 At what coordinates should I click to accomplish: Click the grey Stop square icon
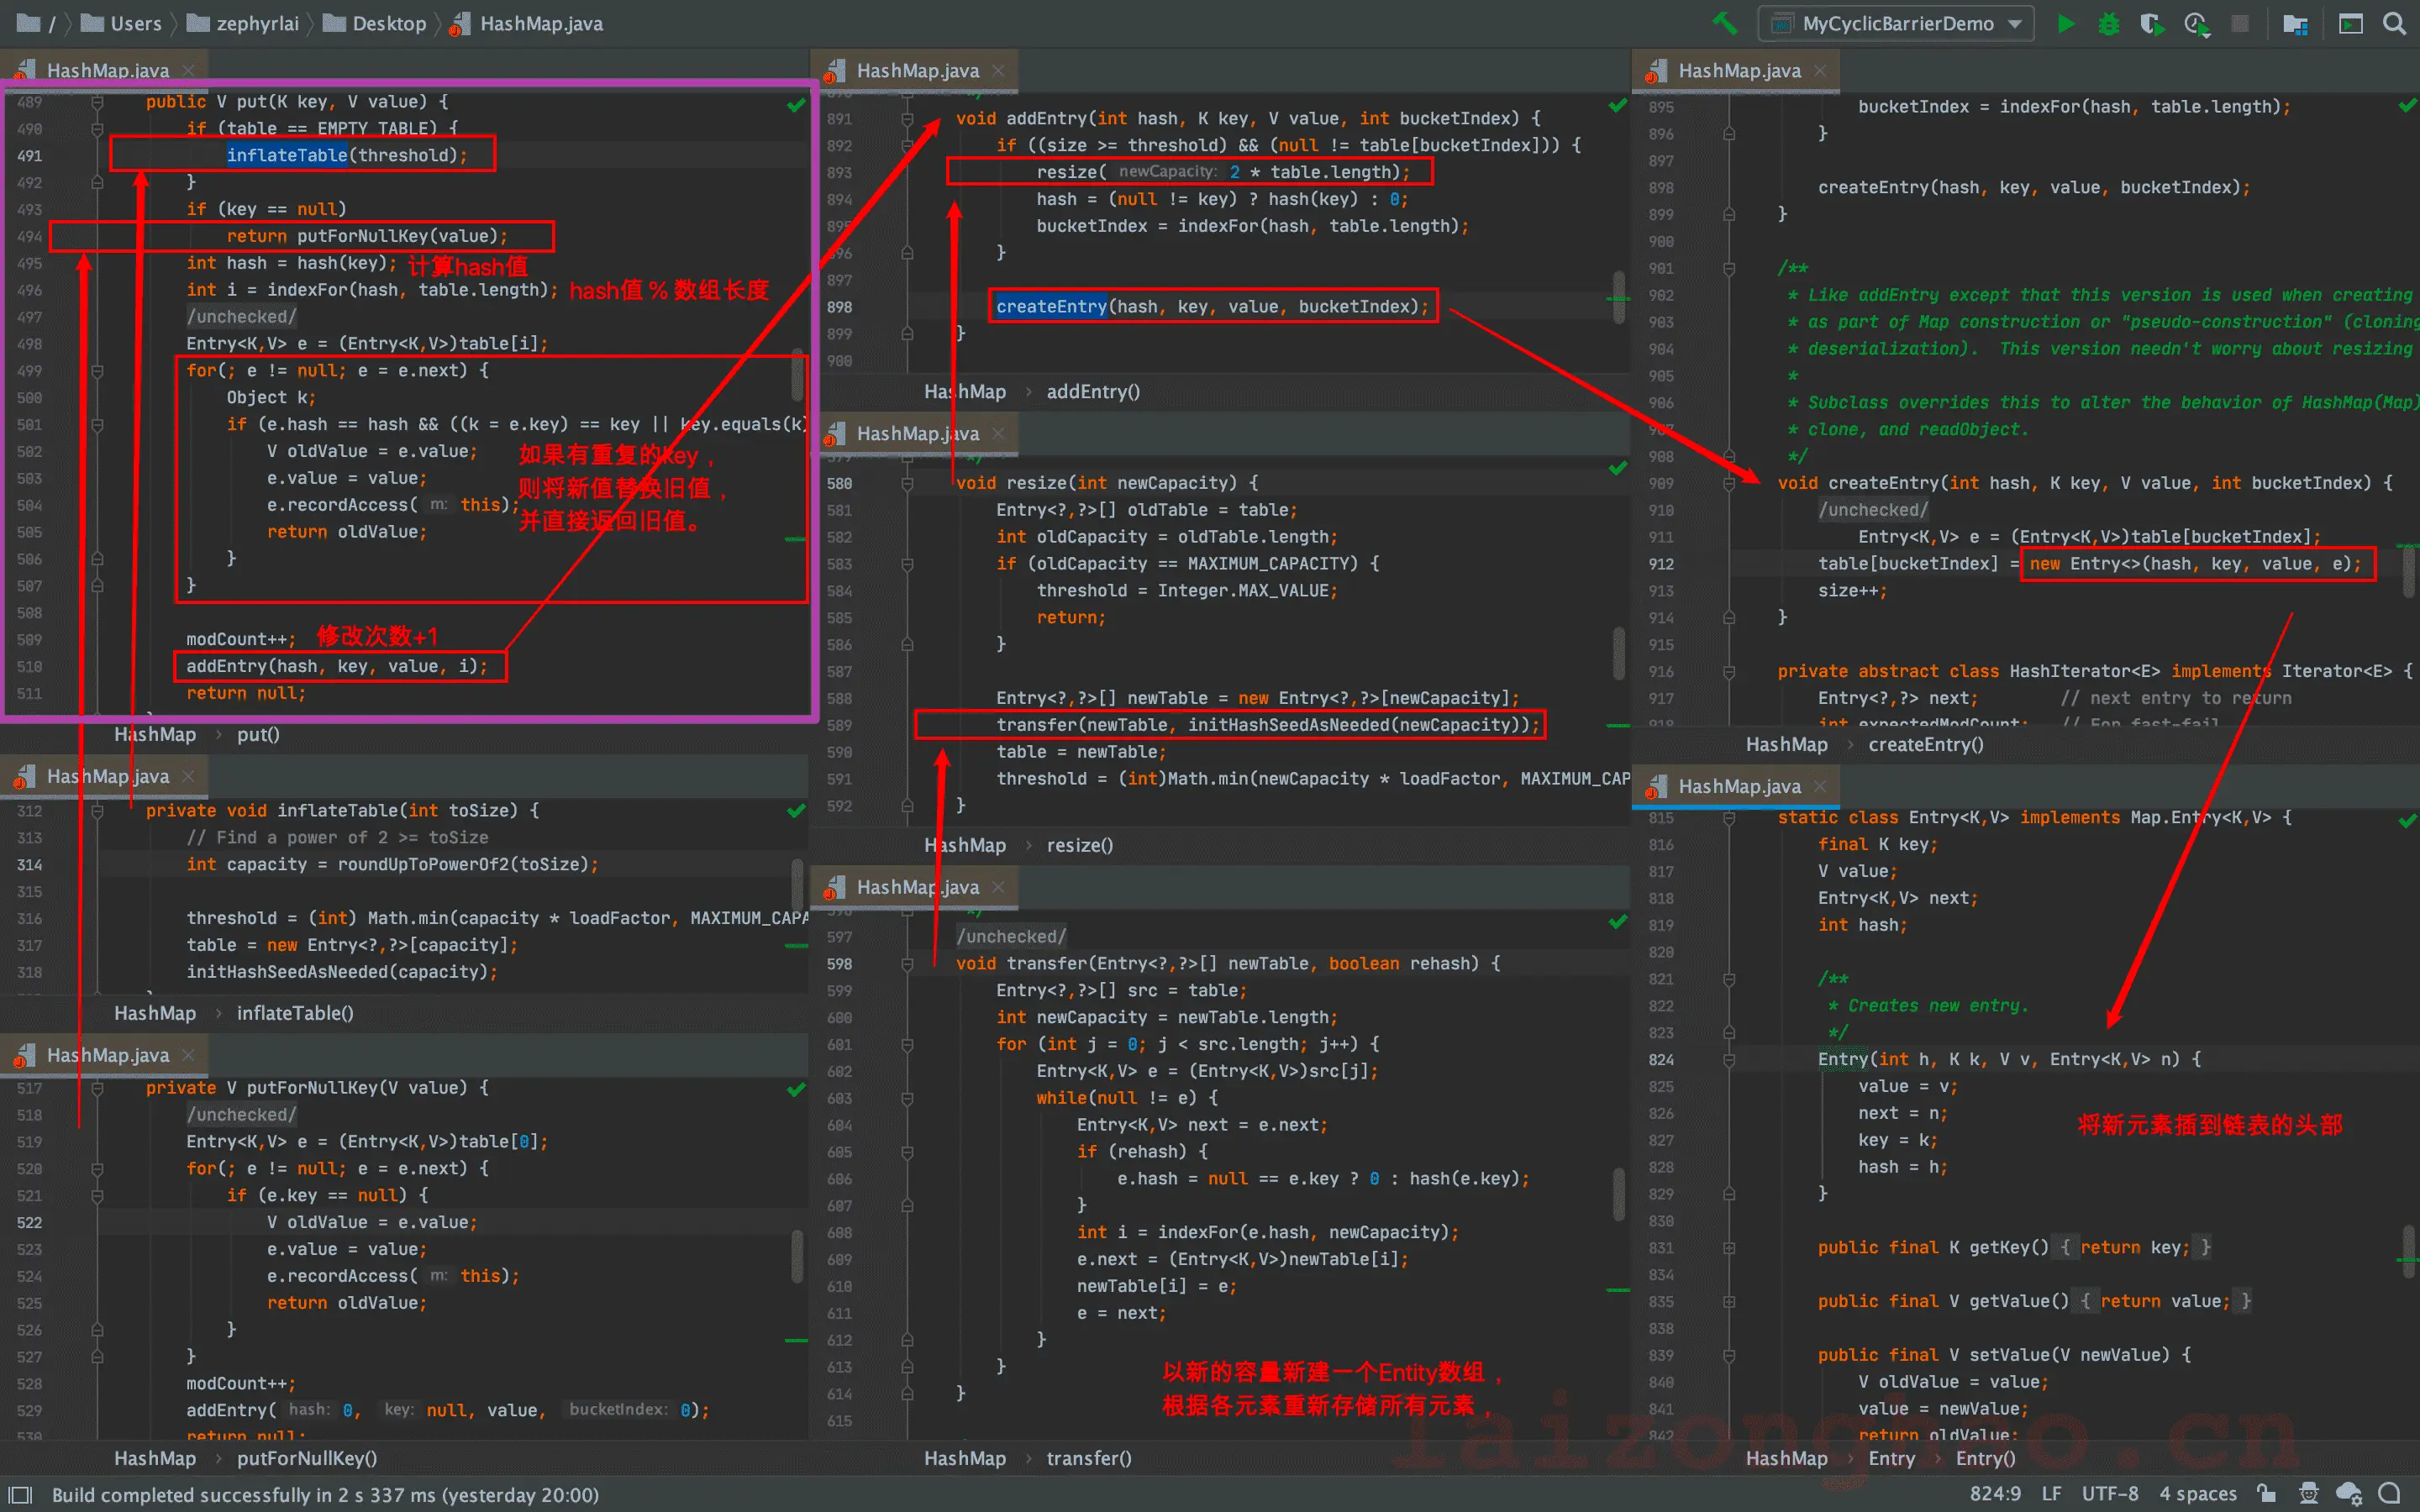point(2240,23)
